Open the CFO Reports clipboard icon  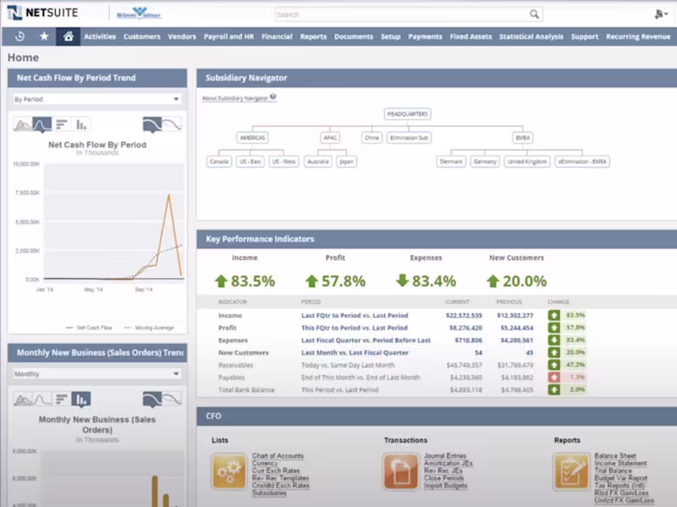click(x=571, y=472)
